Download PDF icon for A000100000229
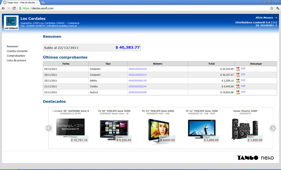281x170 pixels. [x=238, y=69]
